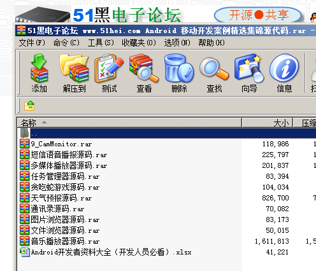
Task: Click size value 83,394
Action: (x=277, y=176)
